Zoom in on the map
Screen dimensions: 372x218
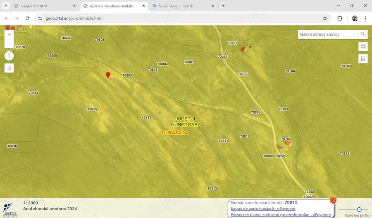[9, 35]
